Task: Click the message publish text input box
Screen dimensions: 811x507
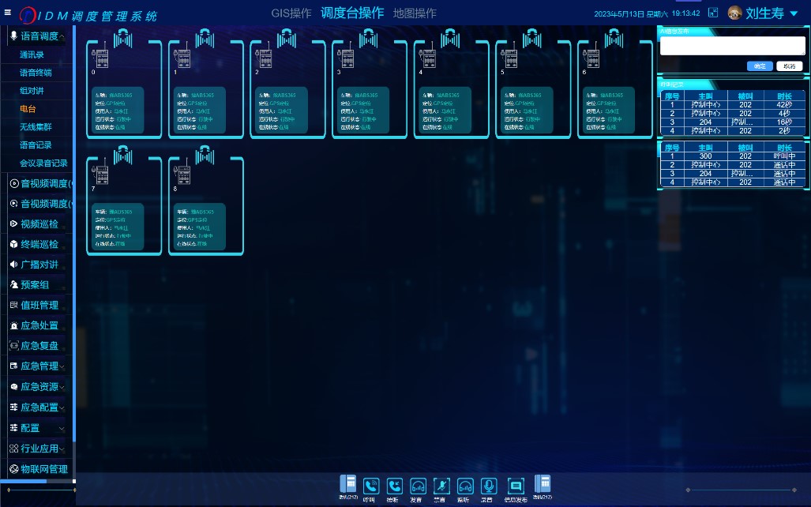Action: pos(731,46)
